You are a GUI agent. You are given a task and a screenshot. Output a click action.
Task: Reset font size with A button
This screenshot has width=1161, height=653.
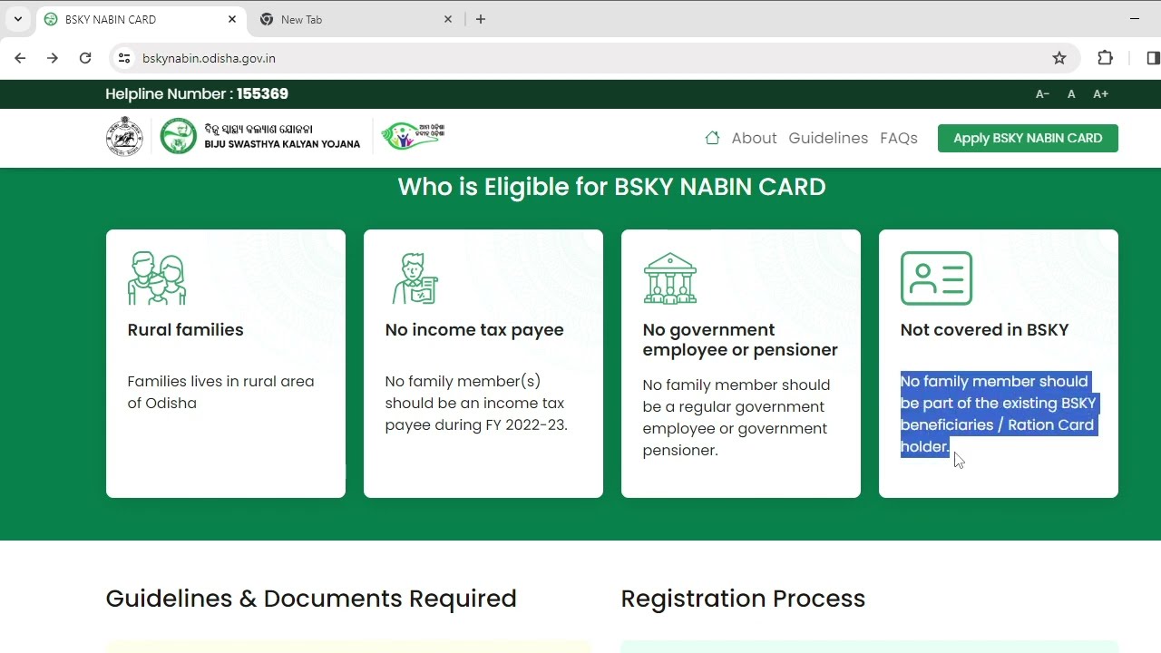pos(1071,94)
